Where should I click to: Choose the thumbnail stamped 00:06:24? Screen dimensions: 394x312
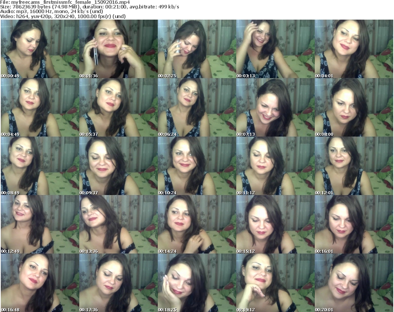coord(197,107)
